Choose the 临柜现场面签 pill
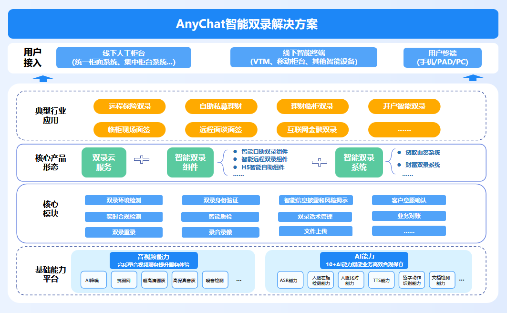Screen dimensions: 507x313 tap(129, 130)
